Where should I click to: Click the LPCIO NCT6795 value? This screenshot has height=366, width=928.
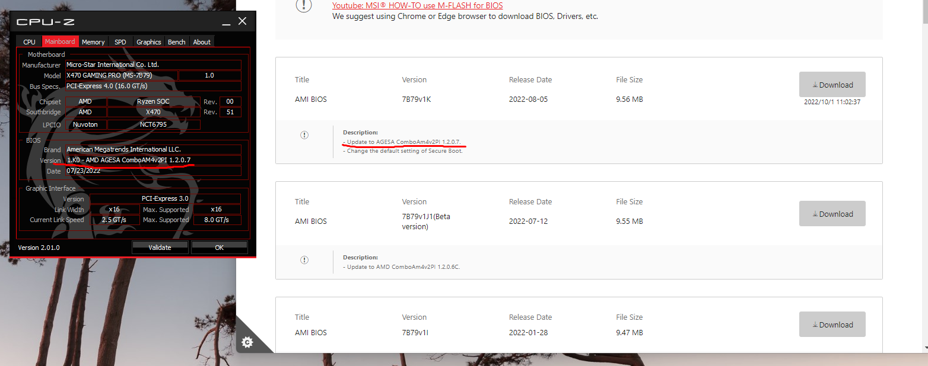154,124
